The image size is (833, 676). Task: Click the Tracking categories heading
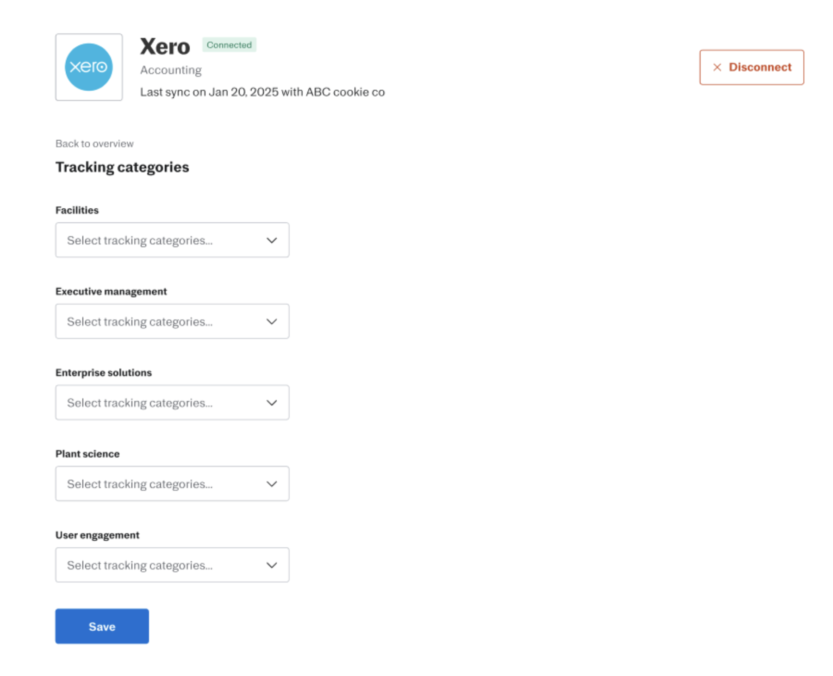pyautogui.click(x=122, y=167)
